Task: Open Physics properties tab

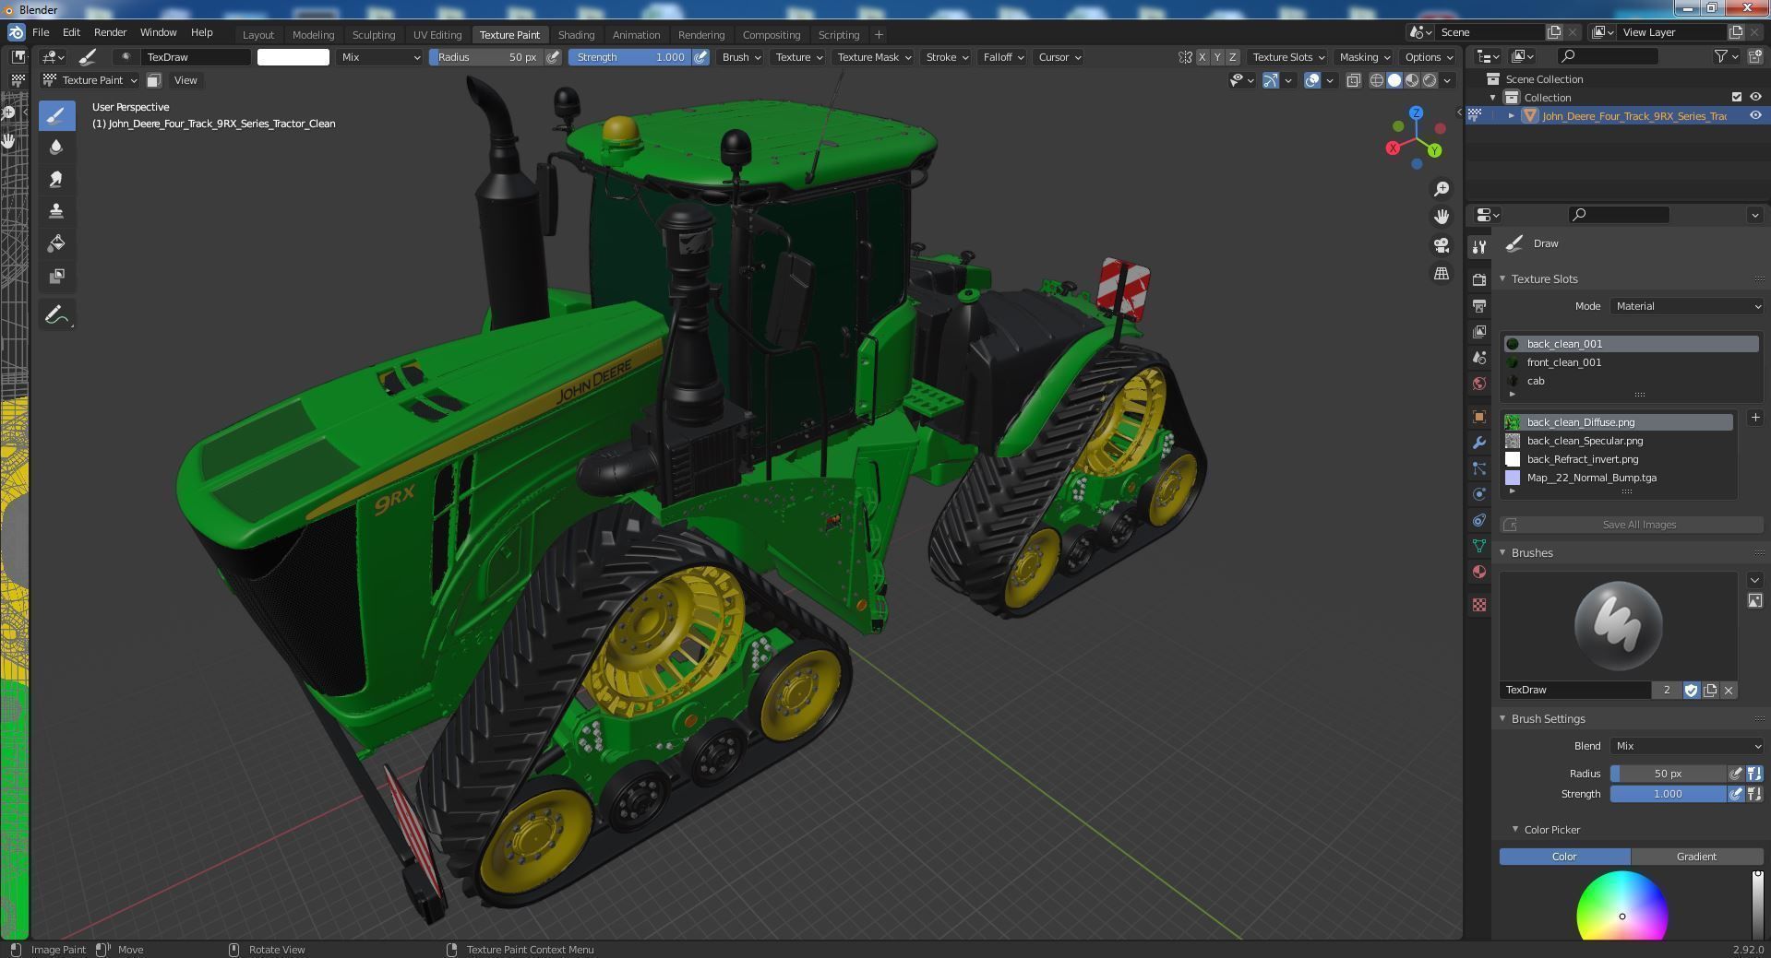Action: (1479, 494)
